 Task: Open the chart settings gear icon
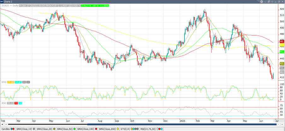click(261, 2)
